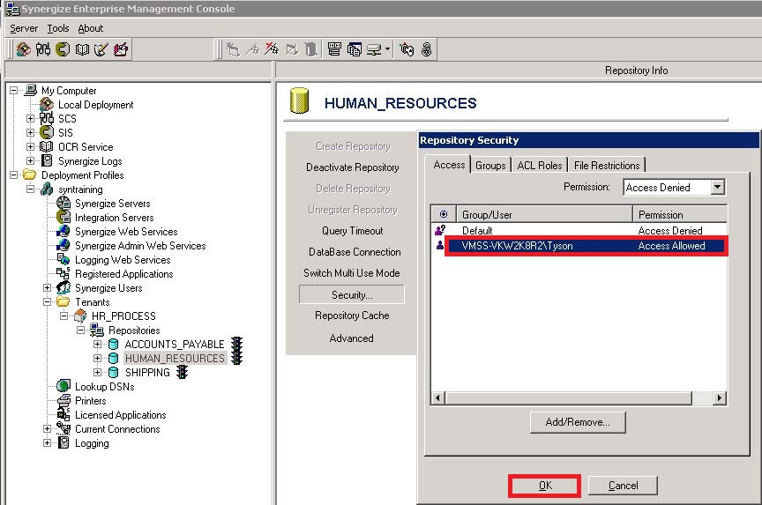This screenshot has height=505, width=762.
Task: Click the traffic light beside SHIPPING
Action: tap(183, 372)
